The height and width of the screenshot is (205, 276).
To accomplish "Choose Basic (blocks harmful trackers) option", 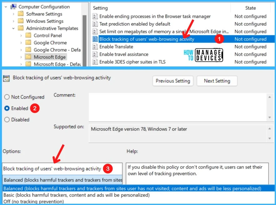I will (77, 195).
